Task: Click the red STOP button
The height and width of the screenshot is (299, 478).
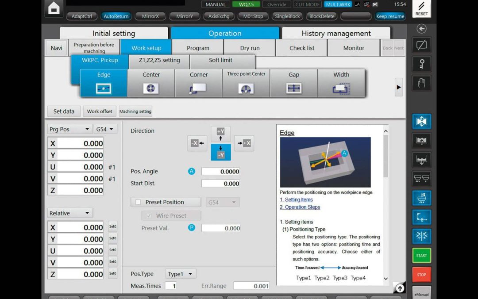Action: (422, 275)
